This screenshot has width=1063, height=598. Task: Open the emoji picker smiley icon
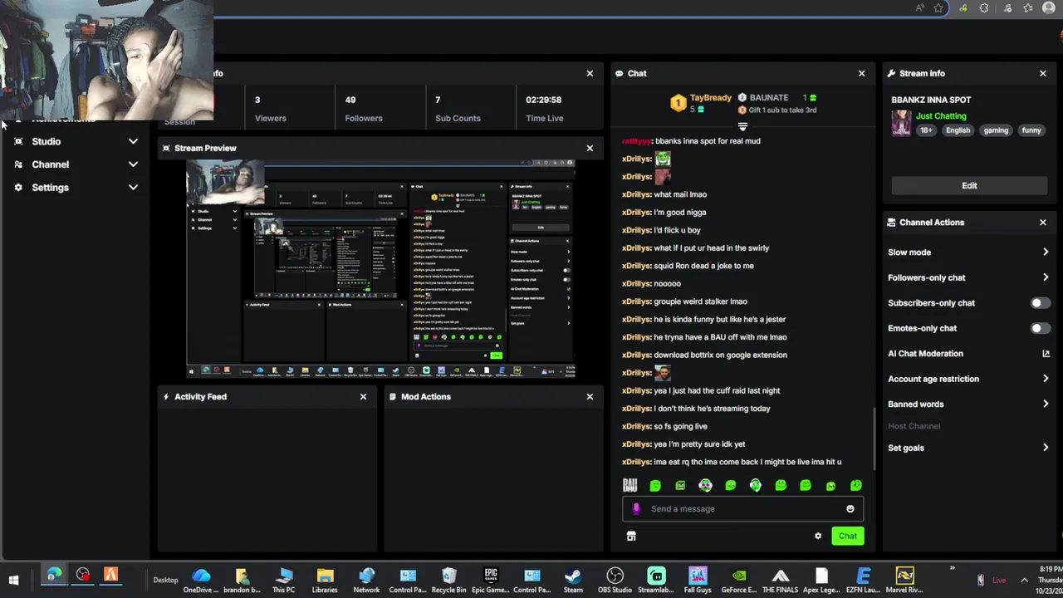pos(850,509)
